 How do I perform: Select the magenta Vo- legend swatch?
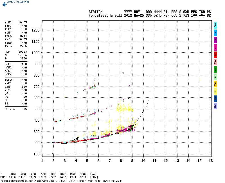215,47
